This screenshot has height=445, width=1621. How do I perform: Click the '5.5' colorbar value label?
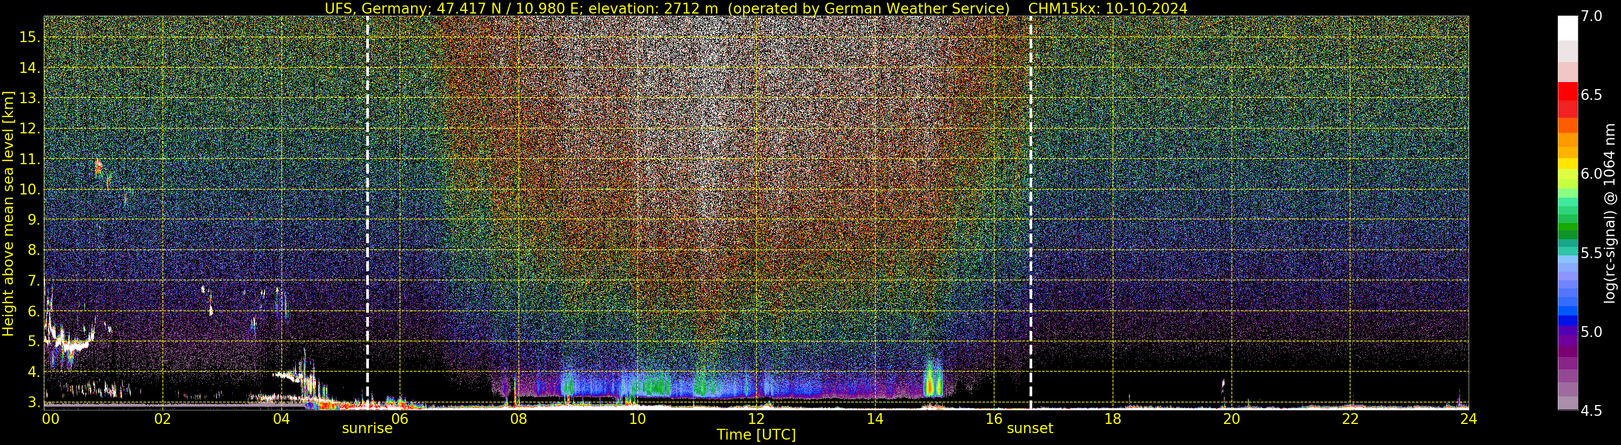(x=1591, y=253)
